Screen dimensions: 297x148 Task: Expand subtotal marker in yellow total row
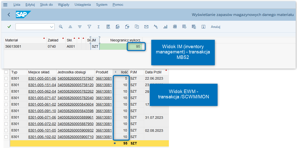(115, 144)
